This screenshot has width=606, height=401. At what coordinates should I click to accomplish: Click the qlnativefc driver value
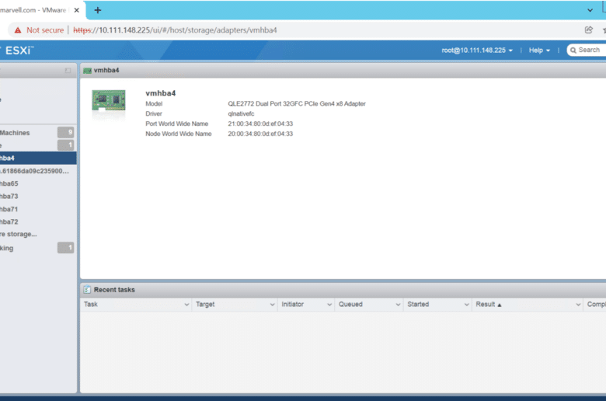click(241, 113)
